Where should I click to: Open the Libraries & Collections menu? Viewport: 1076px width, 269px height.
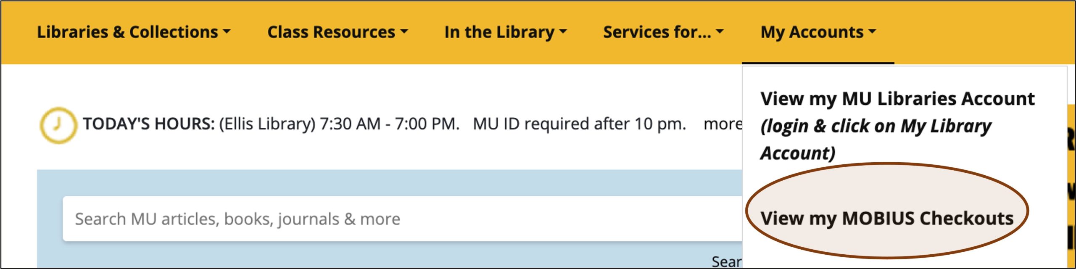[x=127, y=32]
